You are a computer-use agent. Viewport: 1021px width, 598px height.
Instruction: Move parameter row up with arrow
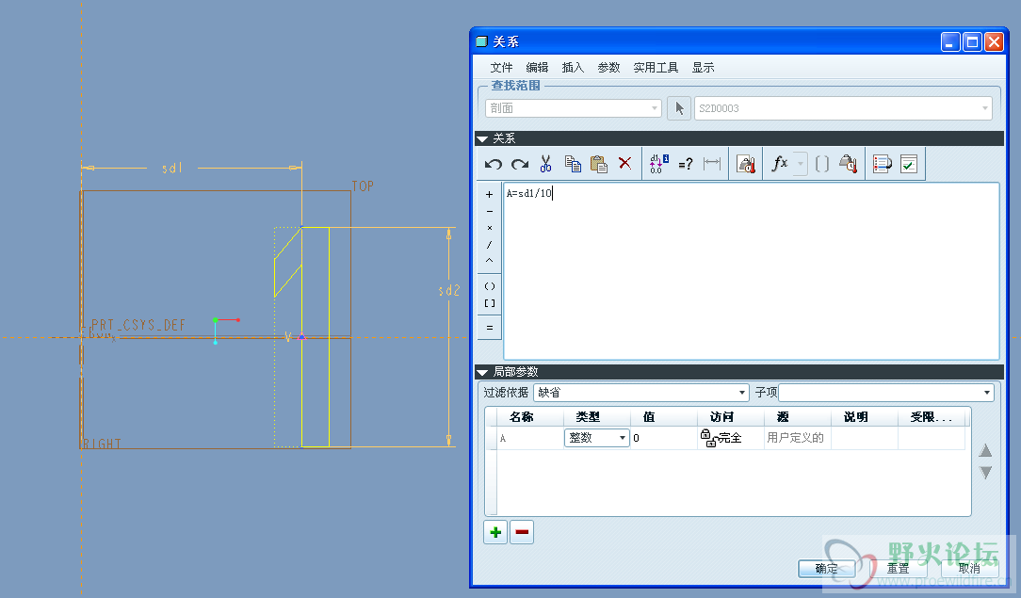pos(985,450)
